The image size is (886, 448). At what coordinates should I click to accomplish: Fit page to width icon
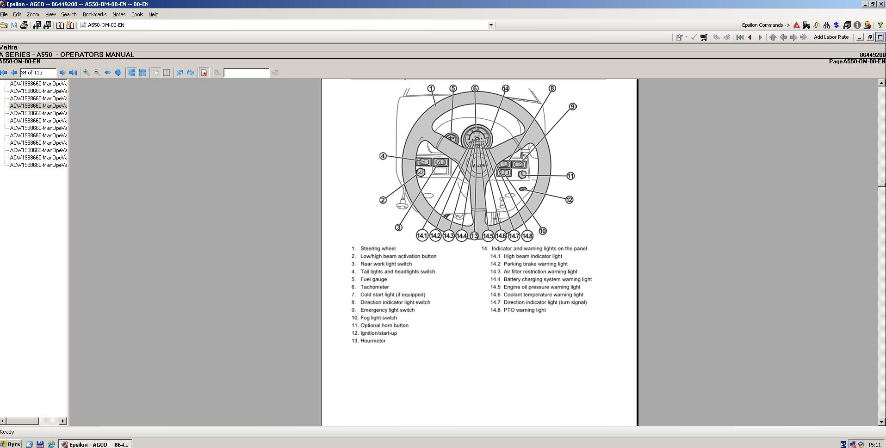tap(108, 73)
